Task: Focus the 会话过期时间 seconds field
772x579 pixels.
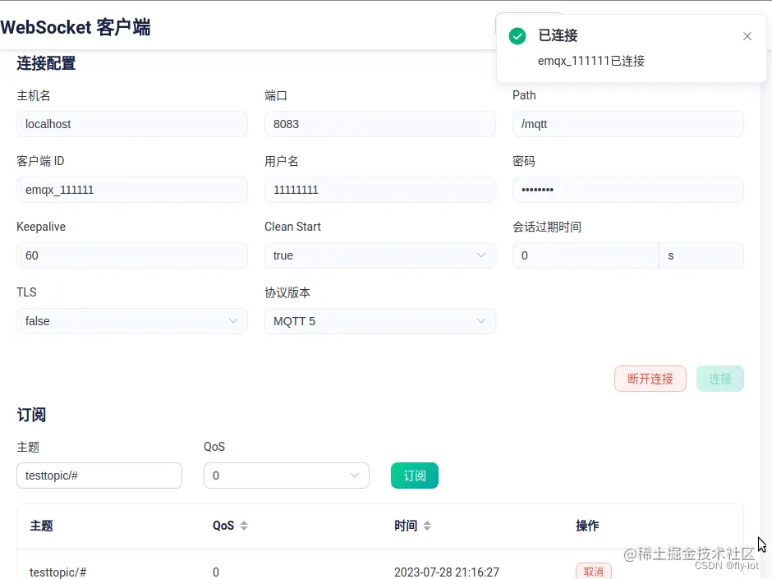Action: point(586,255)
